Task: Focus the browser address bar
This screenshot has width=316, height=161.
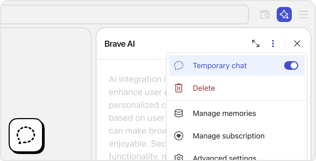Action: (124, 14)
